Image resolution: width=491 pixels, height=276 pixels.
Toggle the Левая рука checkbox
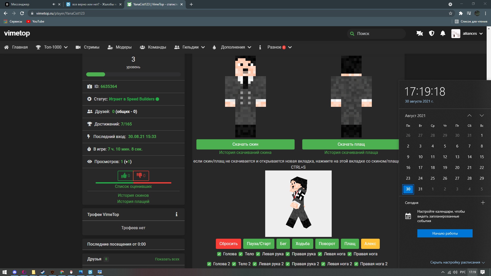click(258, 254)
